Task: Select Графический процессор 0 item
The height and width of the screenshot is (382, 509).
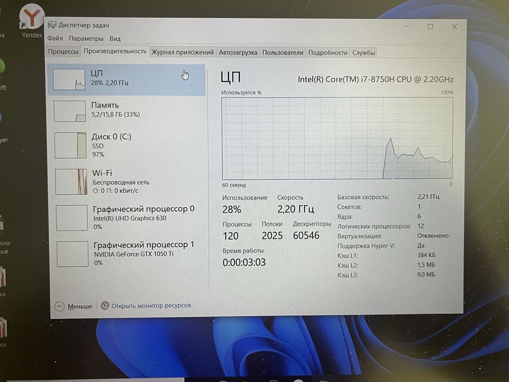Action: coord(129,217)
